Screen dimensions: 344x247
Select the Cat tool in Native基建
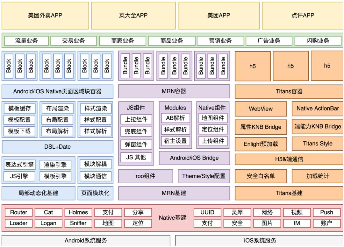click(48, 212)
